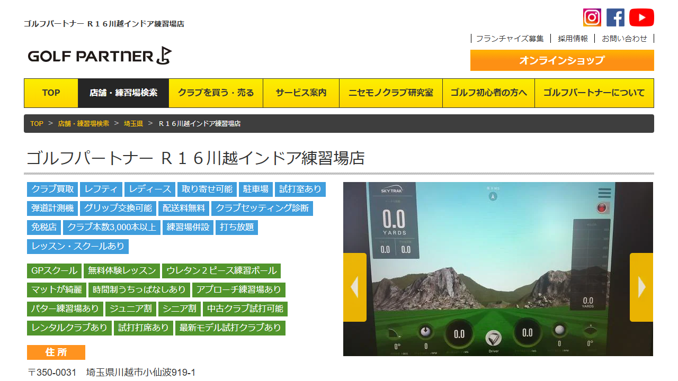Click the 取り寄せ可能 tag
678x381 pixels.
click(207, 189)
